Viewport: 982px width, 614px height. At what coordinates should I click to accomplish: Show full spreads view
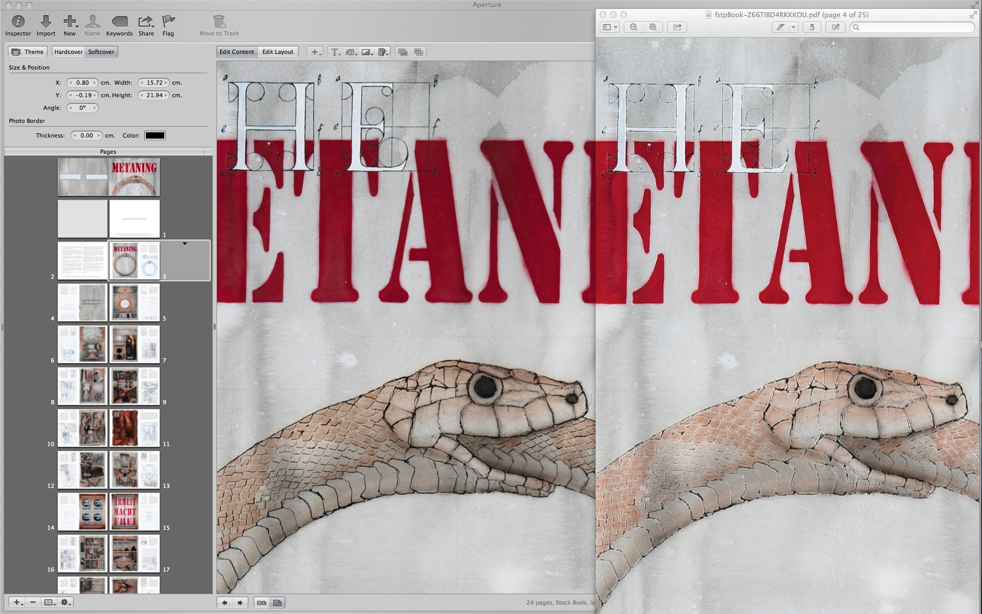click(x=261, y=602)
